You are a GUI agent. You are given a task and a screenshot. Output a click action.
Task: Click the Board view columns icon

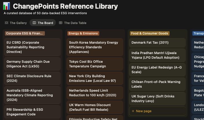34,23
